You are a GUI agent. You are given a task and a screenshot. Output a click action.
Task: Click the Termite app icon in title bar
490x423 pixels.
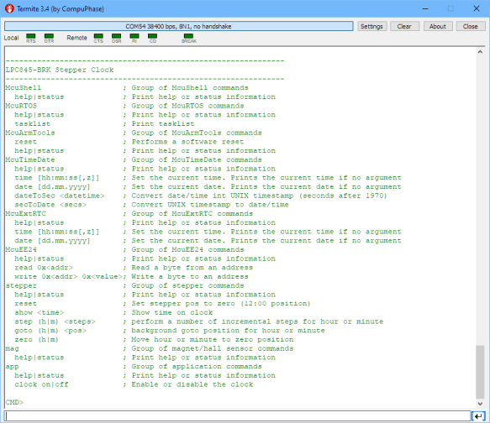point(9,8)
